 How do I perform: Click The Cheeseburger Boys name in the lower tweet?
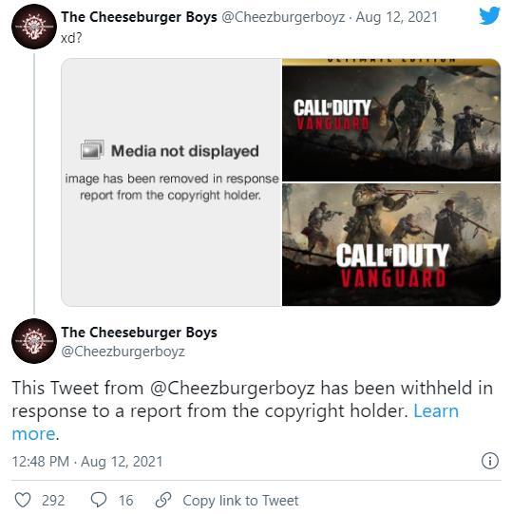[139, 333]
